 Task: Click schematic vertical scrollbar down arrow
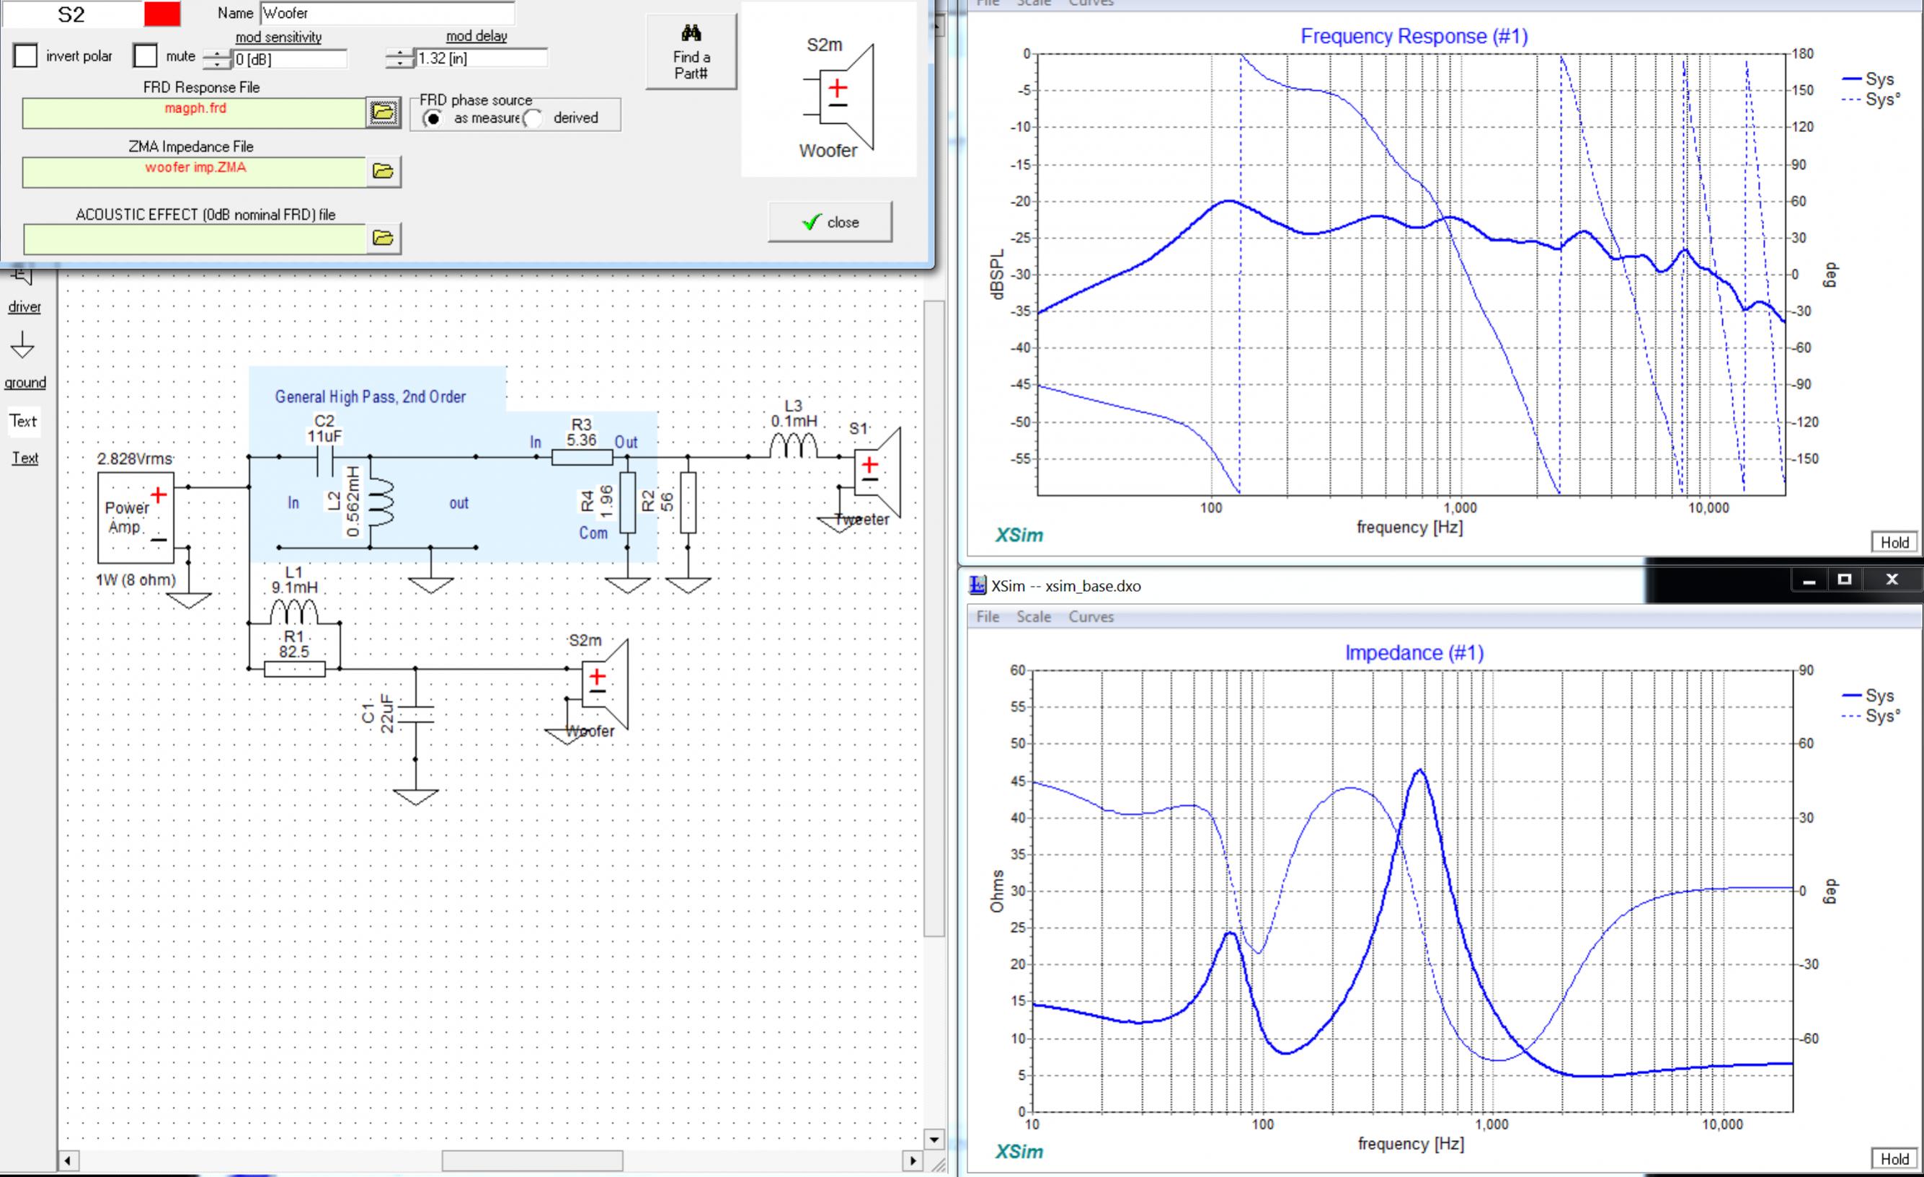point(934,1140)
